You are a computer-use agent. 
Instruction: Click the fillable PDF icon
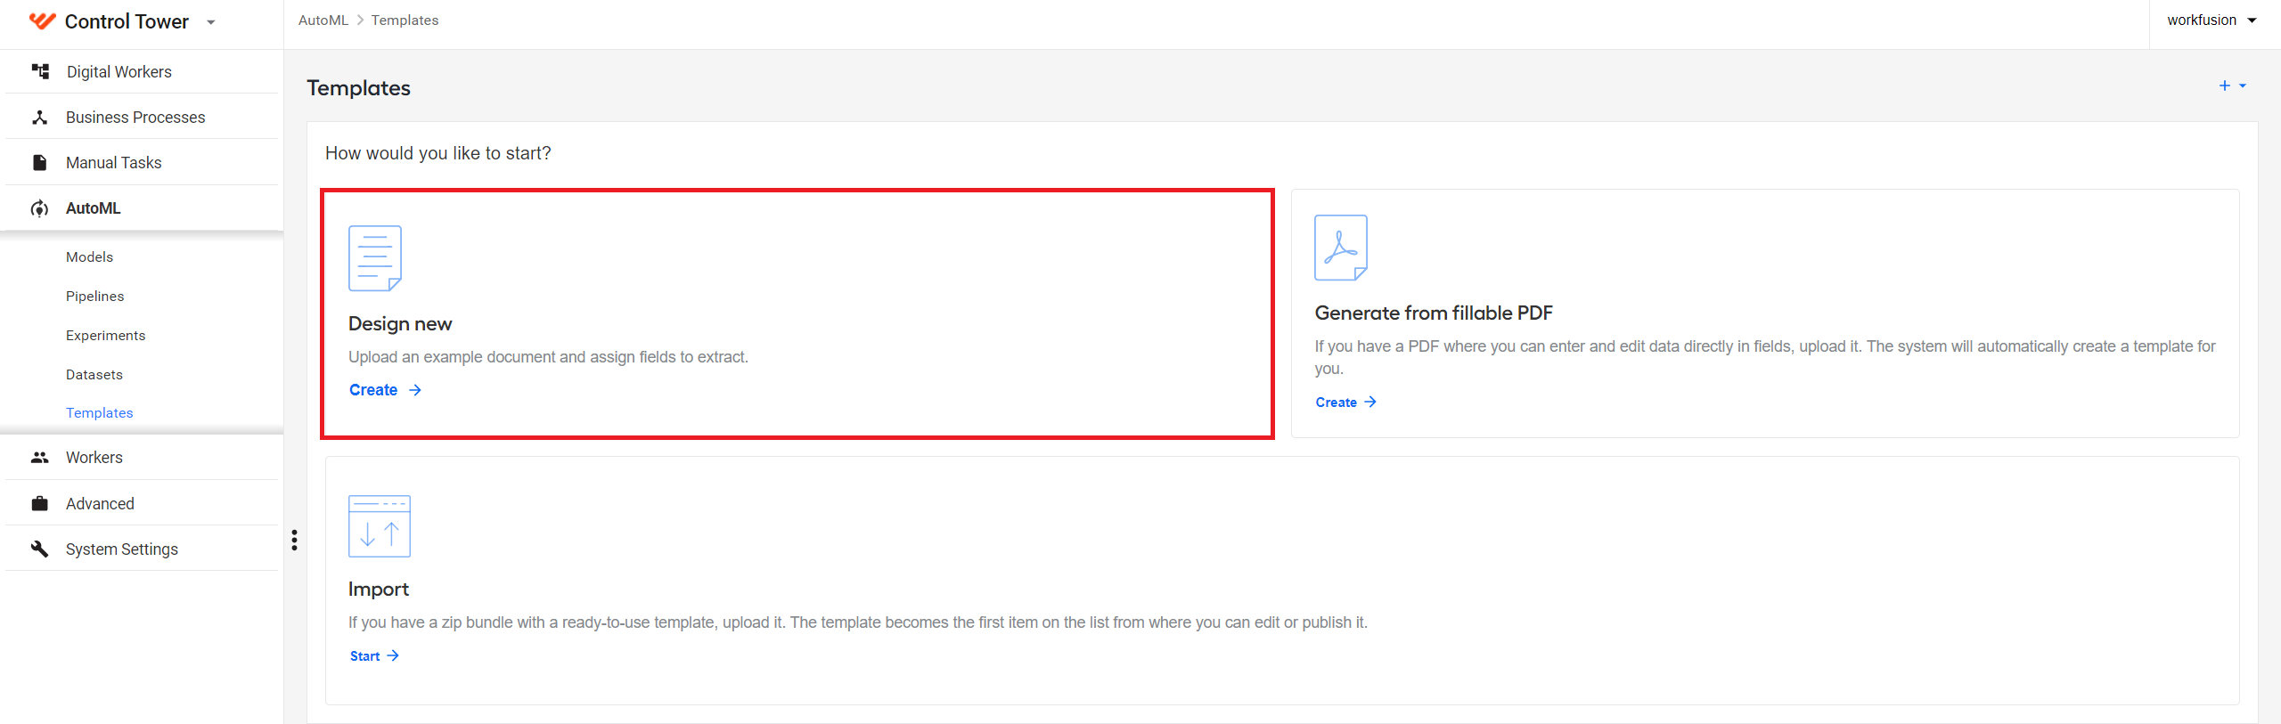coord(1341,248)
